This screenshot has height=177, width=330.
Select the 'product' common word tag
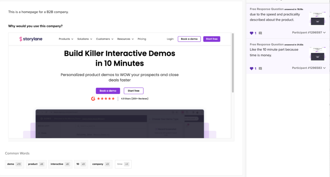(36, 164)
